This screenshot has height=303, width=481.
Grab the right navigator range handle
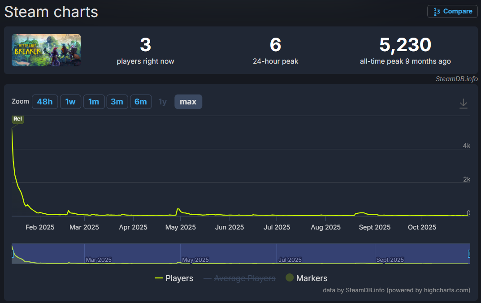coord(469,254)
